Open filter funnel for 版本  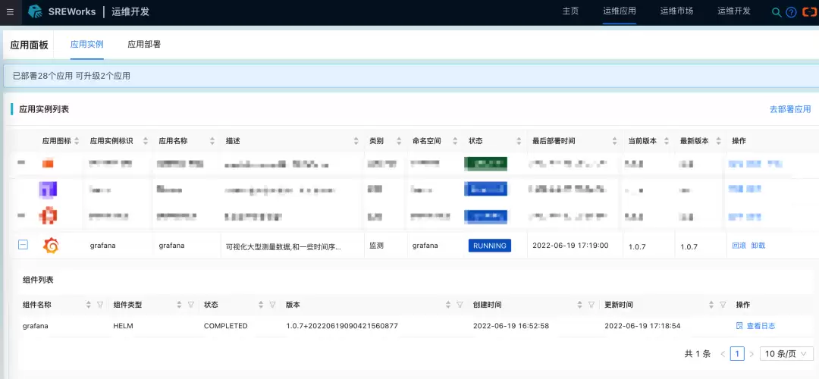coord(460,305)
